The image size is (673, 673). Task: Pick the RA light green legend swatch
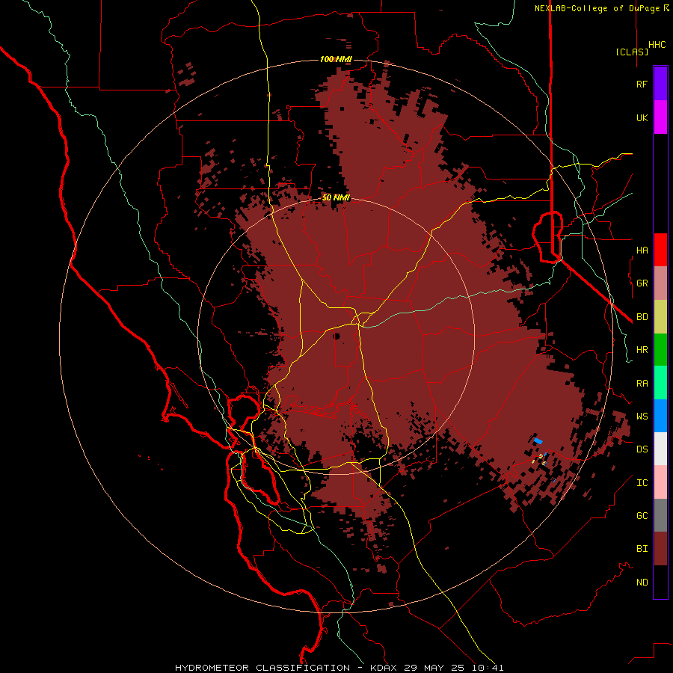coord(660,383)
